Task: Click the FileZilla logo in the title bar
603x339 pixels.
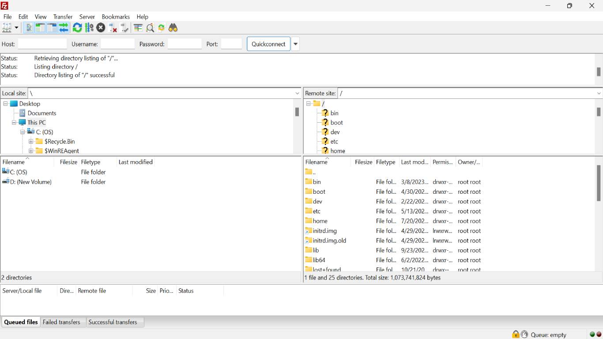Action: point(4,6)
